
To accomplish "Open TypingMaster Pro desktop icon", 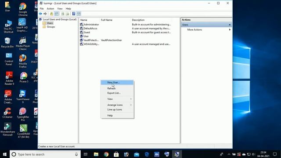I will coord(23,115).
